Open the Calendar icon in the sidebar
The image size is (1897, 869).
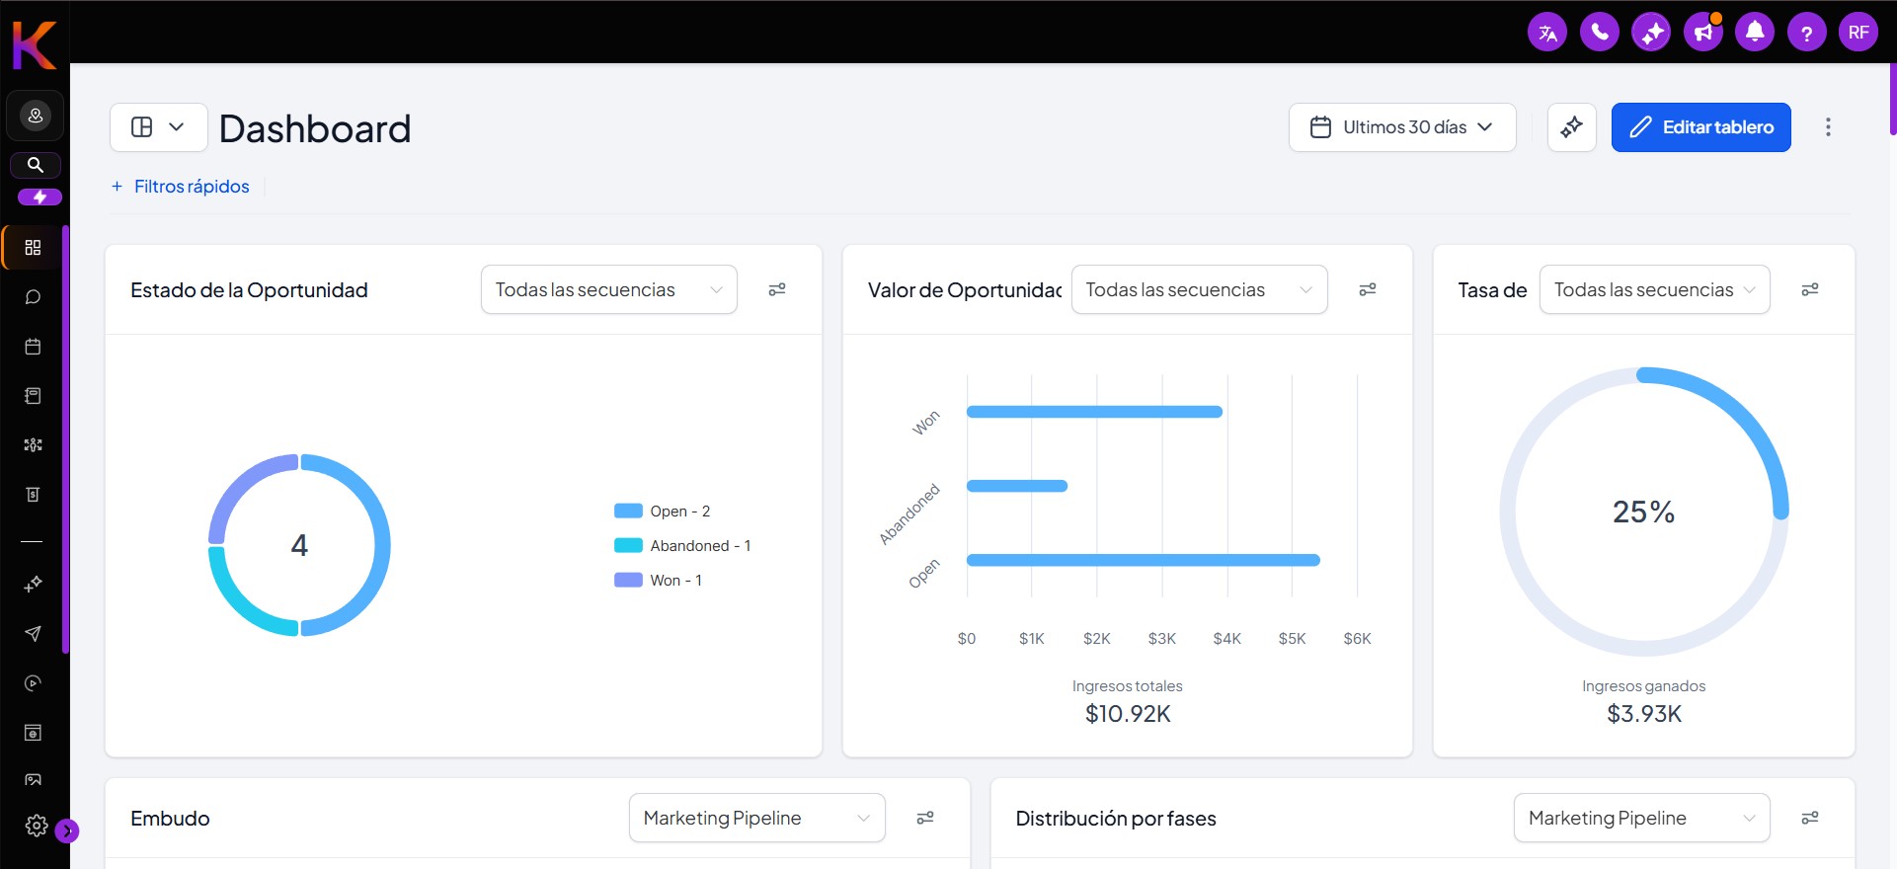[x=33, y=347]
